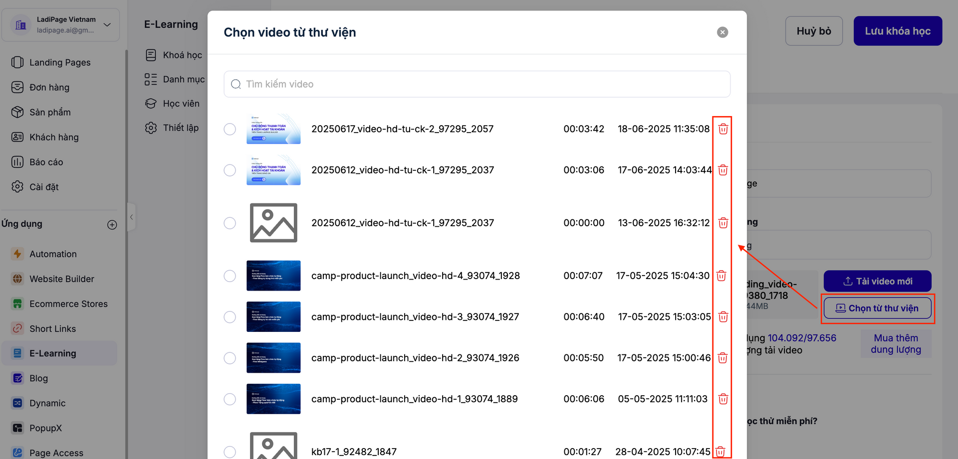Click Mua thêm dung lượng link
This screenshot has height=459, width=958.
coord(896,344)
